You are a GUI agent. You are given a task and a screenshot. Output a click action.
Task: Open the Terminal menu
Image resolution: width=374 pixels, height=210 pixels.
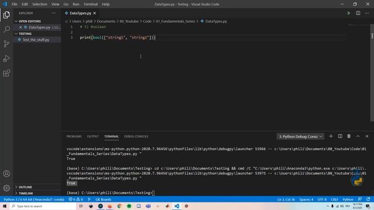91,4
